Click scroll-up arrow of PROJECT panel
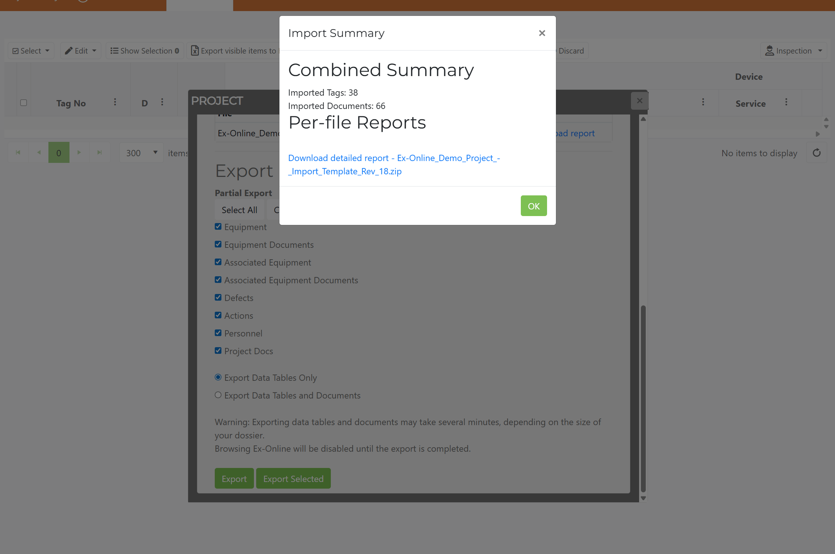Screen dimensions: 835x554 [643, 119]
